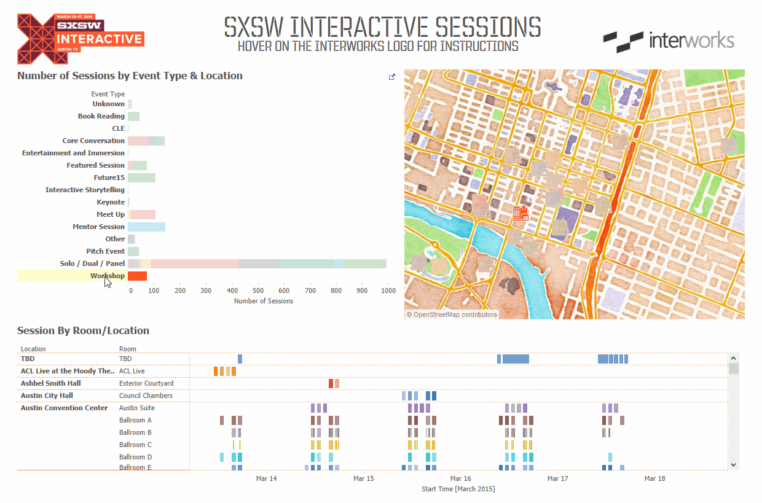
Task: Click the orange ACL Live session marker
Action: (x=216, y=371)
